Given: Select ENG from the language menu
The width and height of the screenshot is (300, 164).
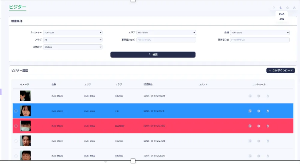Looking at the screenshot, I should click(x=282, y=14).
